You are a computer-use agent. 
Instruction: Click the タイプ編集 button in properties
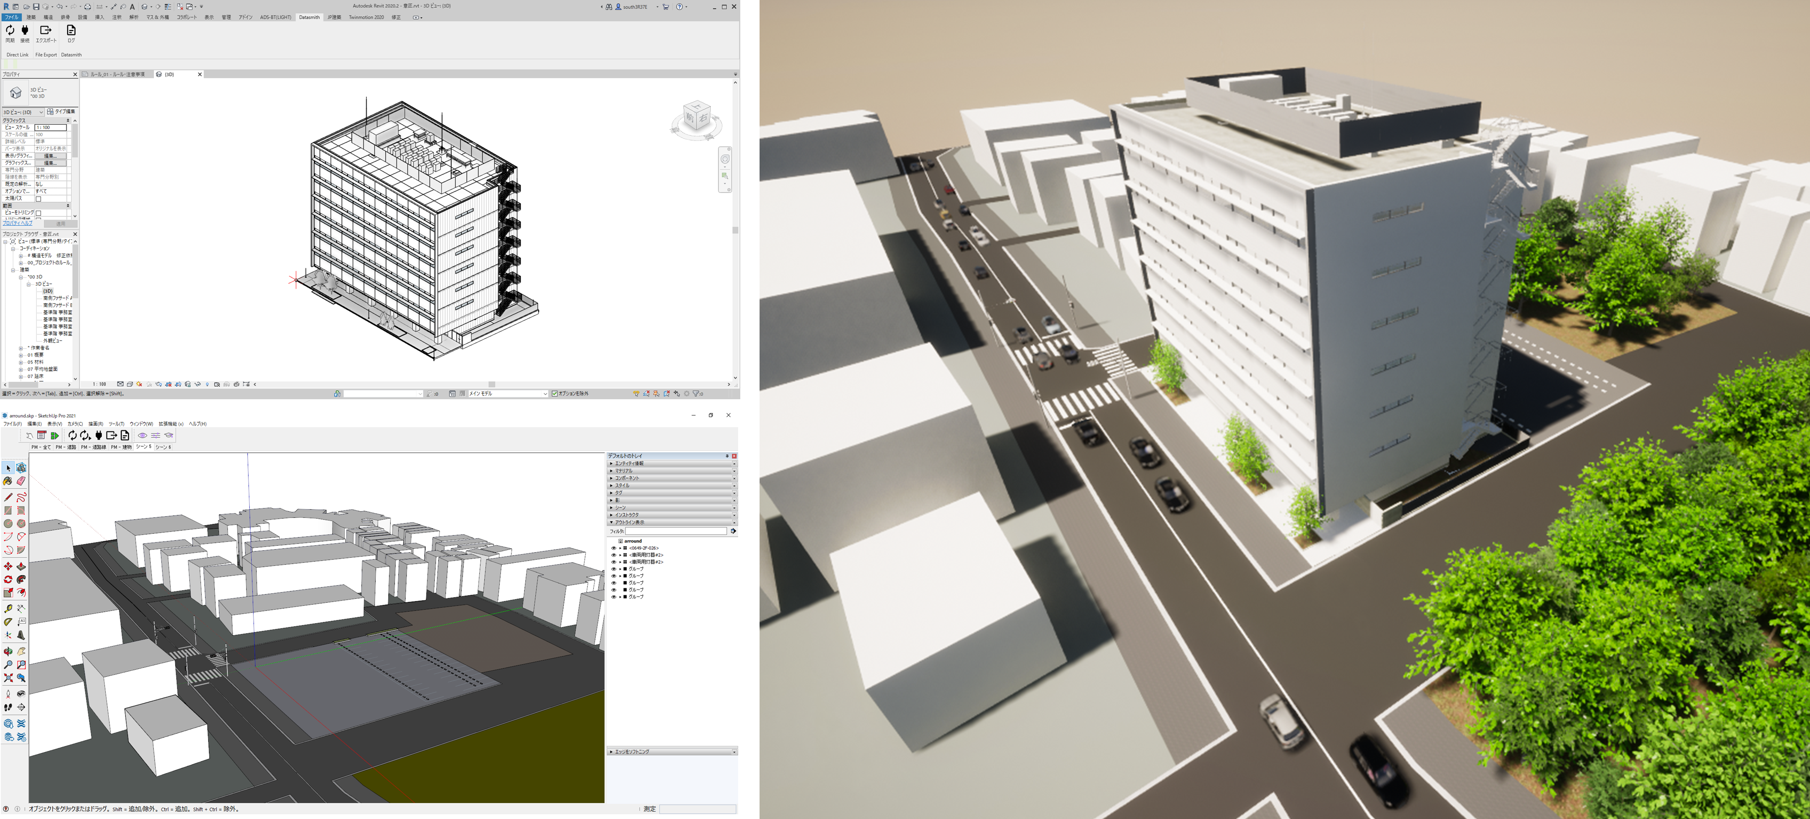(x=62, y=112)
